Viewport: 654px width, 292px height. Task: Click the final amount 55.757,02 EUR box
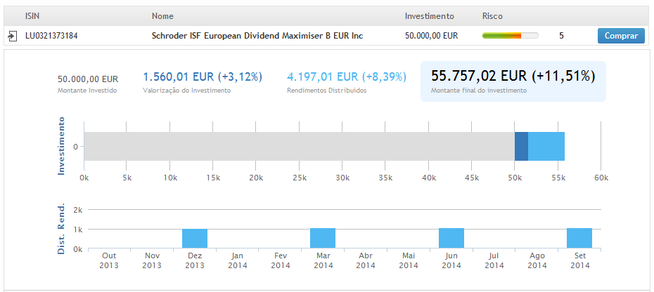point(513,81)
